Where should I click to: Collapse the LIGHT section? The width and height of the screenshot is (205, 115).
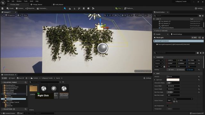pos(154,73)
